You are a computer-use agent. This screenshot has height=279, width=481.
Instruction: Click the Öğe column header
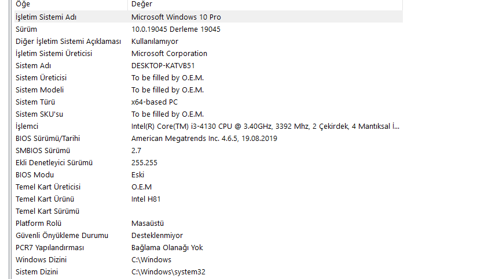click(23, 4)
